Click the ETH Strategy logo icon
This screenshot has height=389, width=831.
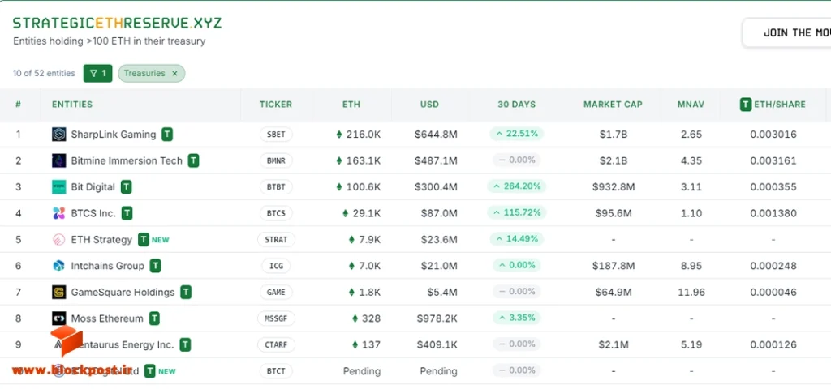(58, 240)
